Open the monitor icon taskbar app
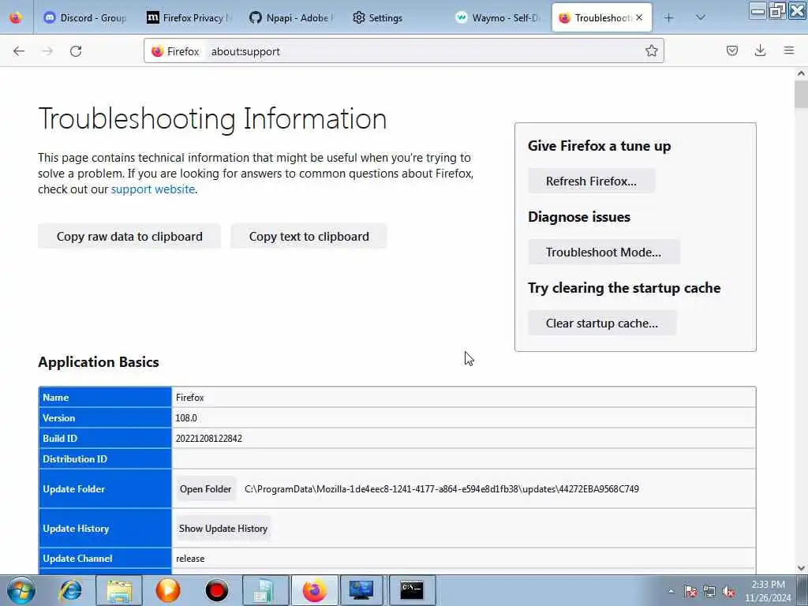The height and width of the screenshot is (606, 808). tap(361, 590)
